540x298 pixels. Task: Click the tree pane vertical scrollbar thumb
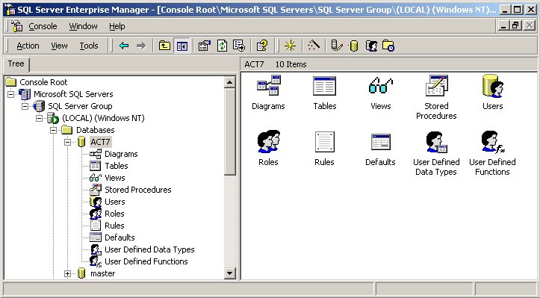(x=230, y=131)
